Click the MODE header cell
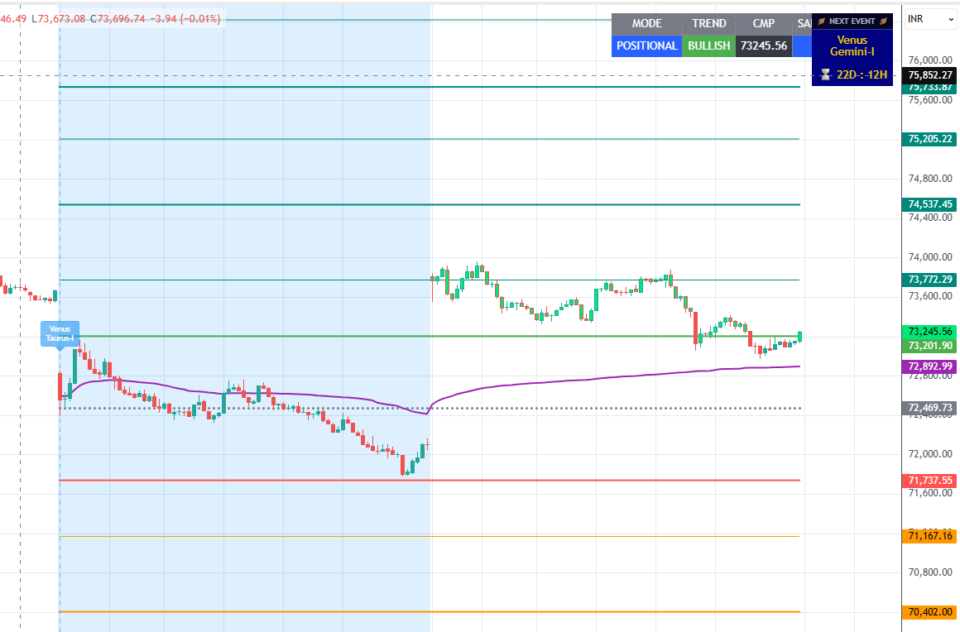This screenshot has width=960, height=632. tap(646, 23)
